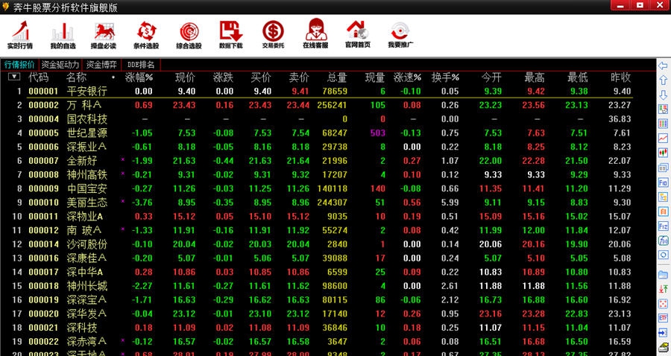Sort by the 换手% column header
Viewport: 671px width, 356px height.
coord(445,77)
